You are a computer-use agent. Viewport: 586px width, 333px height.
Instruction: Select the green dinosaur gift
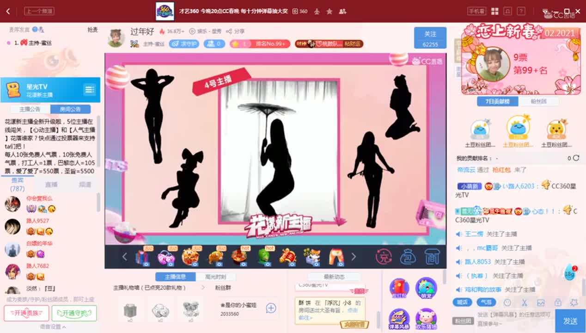[x=264, y=257]
